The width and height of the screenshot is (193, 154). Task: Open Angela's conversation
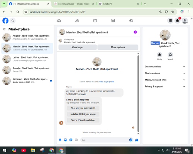[x=27, y=37]
